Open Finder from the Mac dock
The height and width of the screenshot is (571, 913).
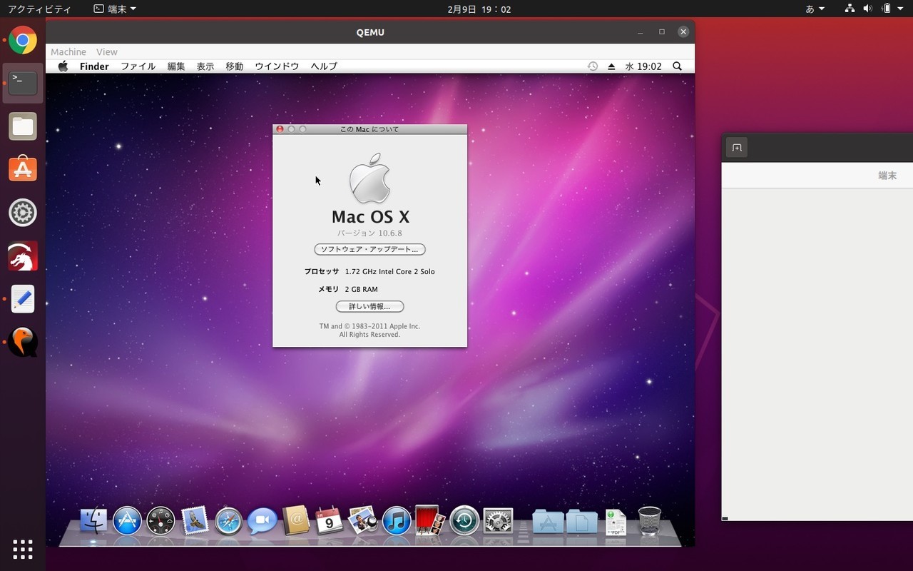coord(93,521)
